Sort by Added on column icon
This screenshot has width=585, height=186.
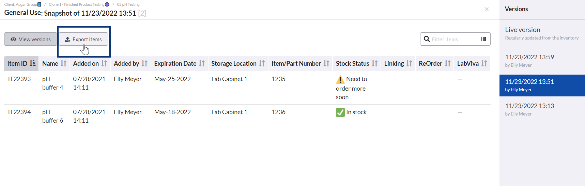coord(104,63)
